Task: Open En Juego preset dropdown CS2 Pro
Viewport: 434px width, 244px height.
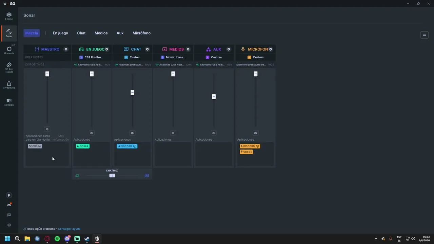Action: [x=92, y=57]
